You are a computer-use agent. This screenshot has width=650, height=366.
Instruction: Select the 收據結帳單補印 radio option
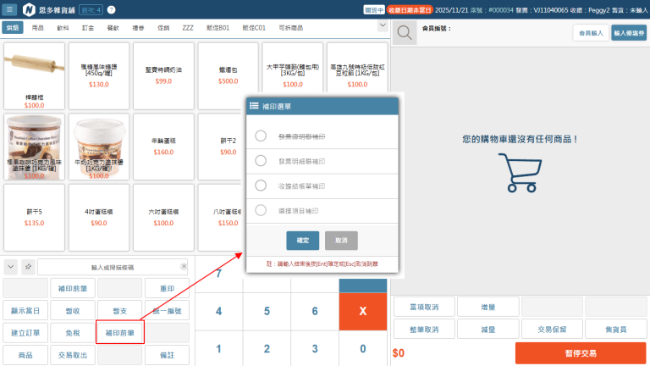coord(261,186)
